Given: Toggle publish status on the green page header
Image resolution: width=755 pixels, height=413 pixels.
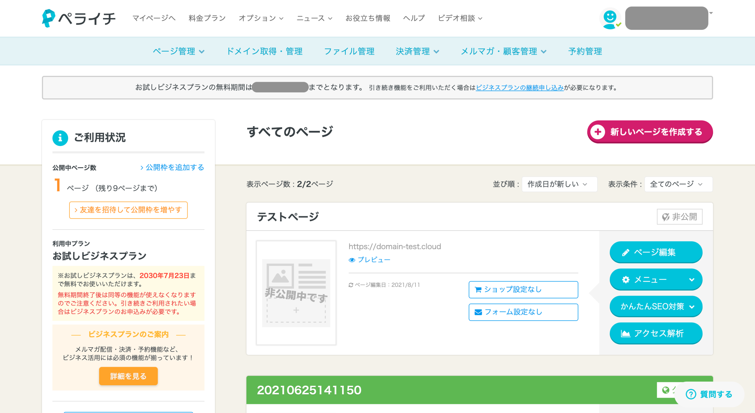Looking at the screenshot, I should coord(666,390).
